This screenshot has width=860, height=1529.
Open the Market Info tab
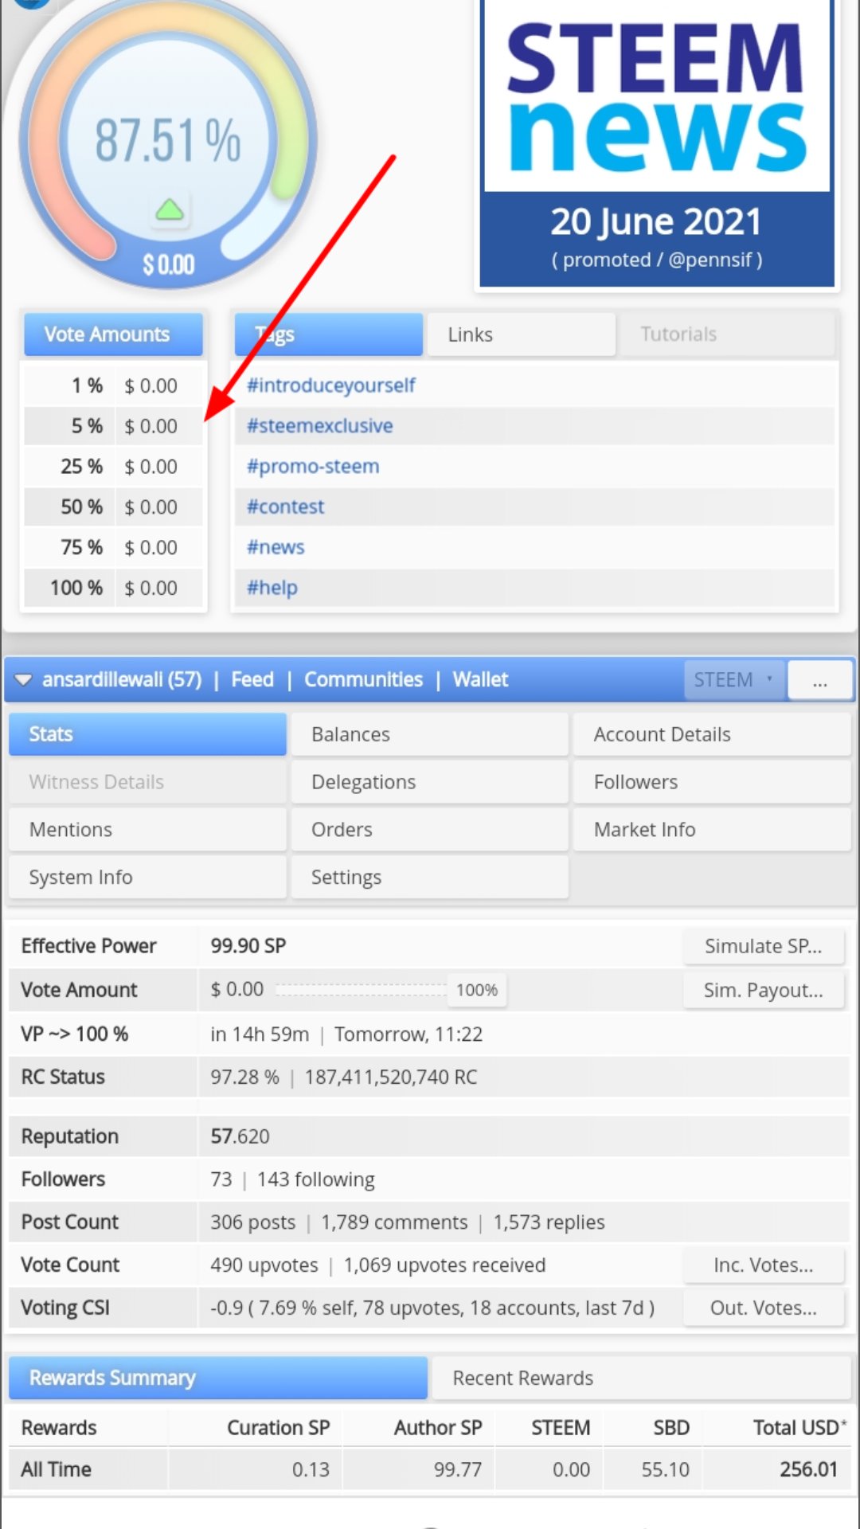point(712,830)
